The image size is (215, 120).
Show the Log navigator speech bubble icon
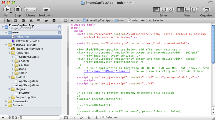click(54, 21)
